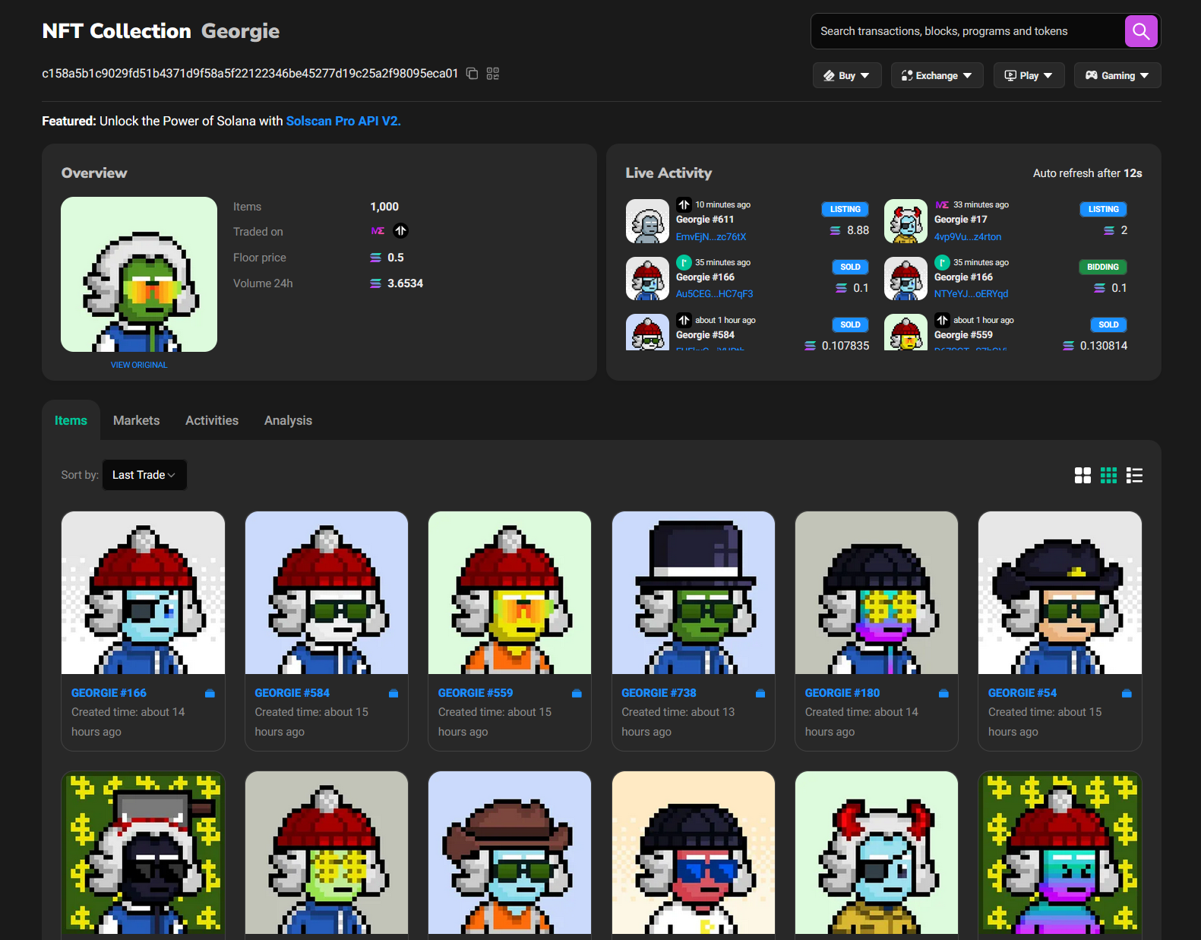Click the LISTING badge for Georgie #611
Viewport: 1201px width, 940px height.
click(x=845, y=209)
